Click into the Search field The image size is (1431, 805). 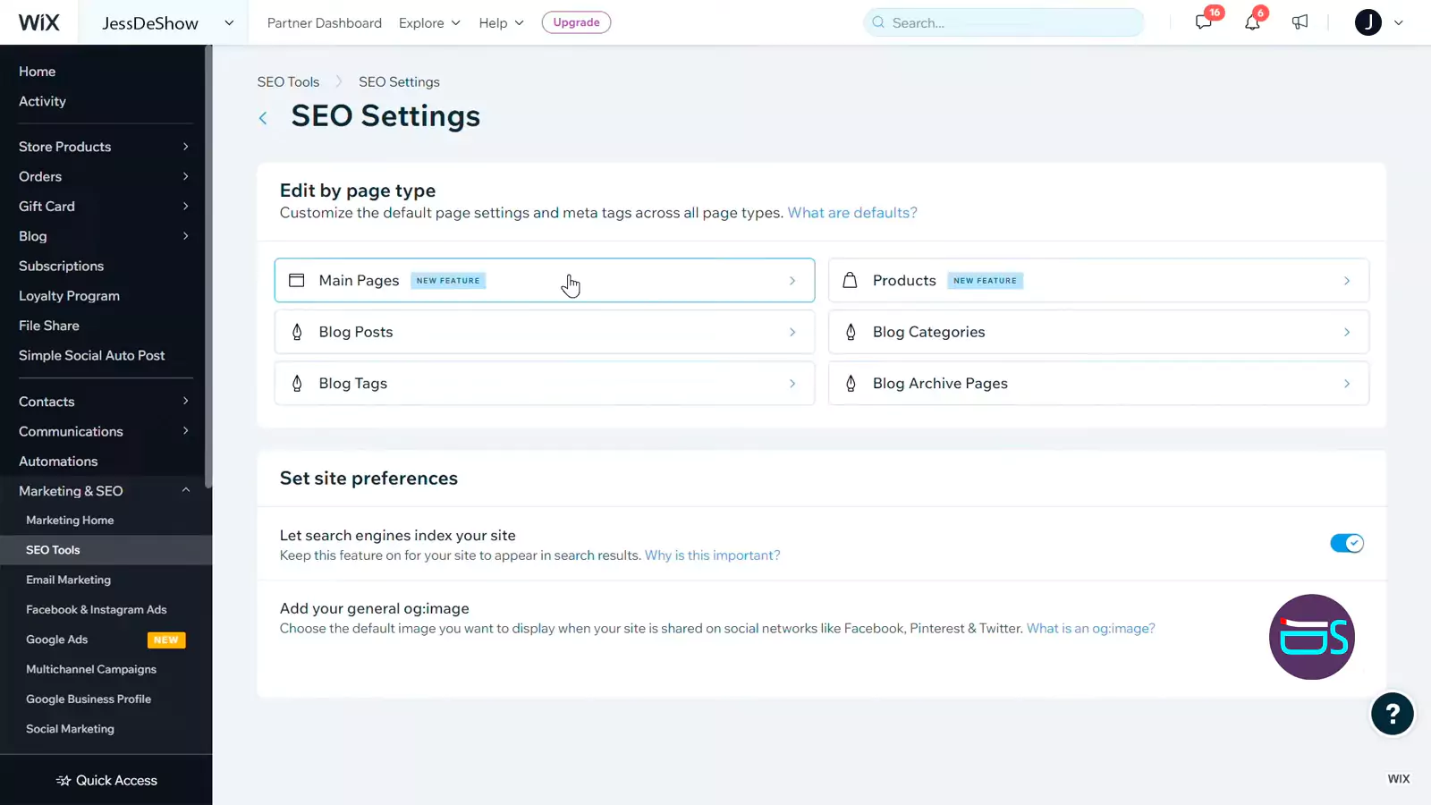1003,22
